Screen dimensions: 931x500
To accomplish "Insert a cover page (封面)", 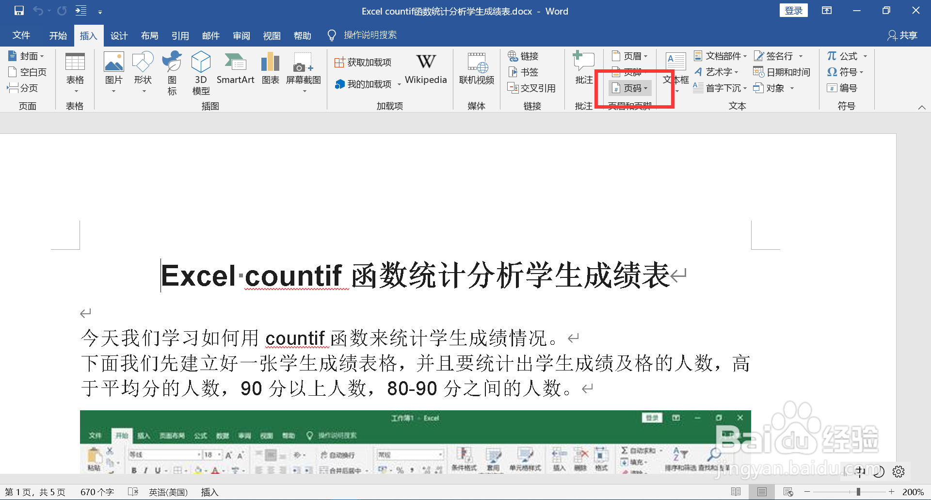I will 27,56.
